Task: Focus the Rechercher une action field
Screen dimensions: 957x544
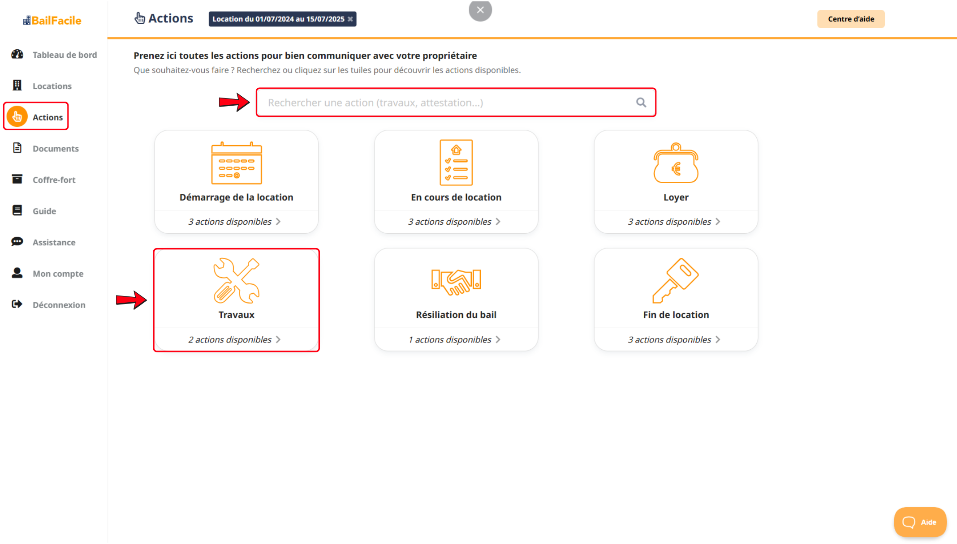Action: (x=448, y=103)
